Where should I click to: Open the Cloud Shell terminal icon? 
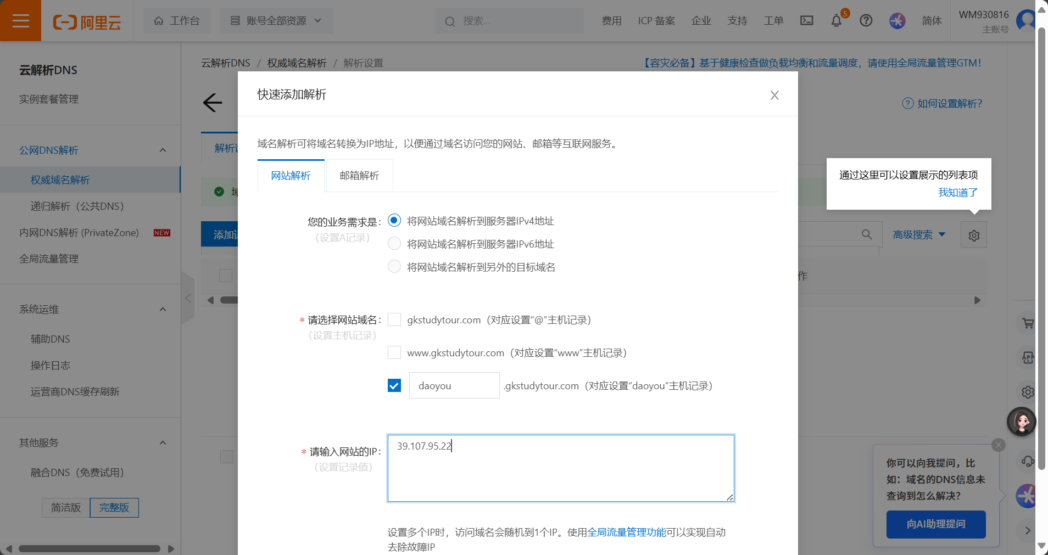tap(806, 21)
